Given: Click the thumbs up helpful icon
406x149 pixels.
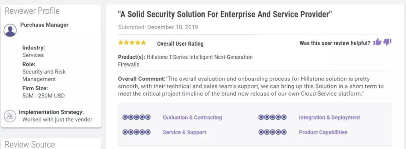Looking at the screenshot, I should (x=377, y=42).
